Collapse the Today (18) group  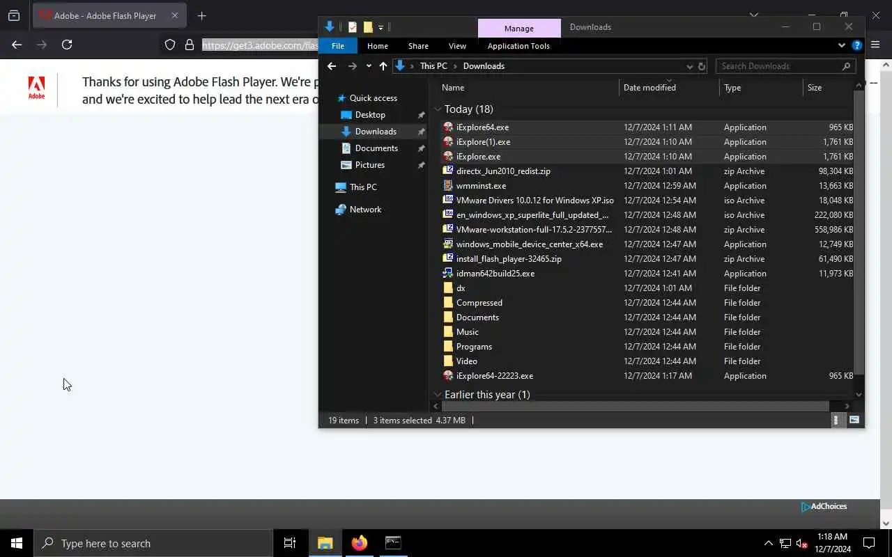438,109
